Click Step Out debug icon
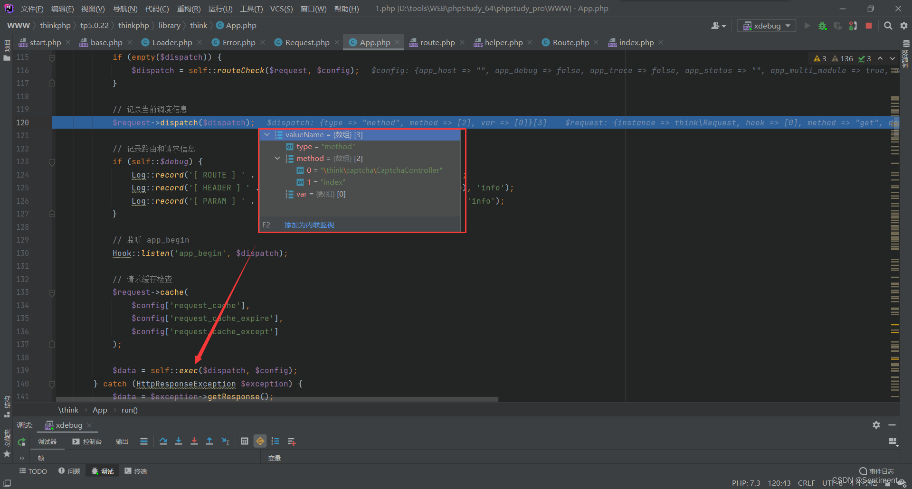912x489 pixels. [209, 442]
